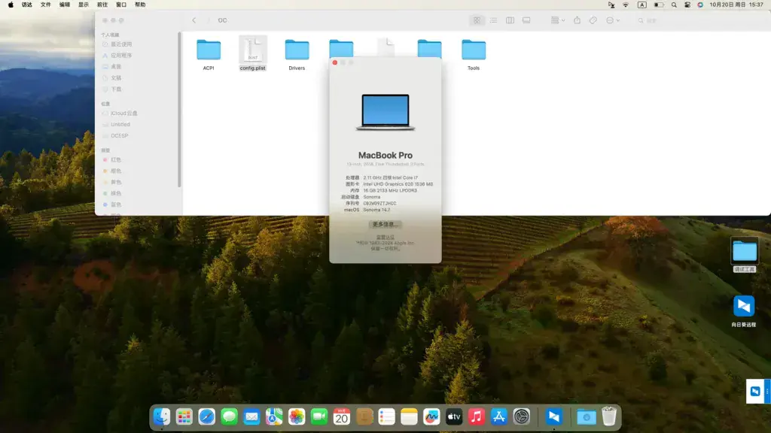The height and width of the screenshot is (433, 771).
Task: Switch Finder to column view
Action: tap(510, 20)
